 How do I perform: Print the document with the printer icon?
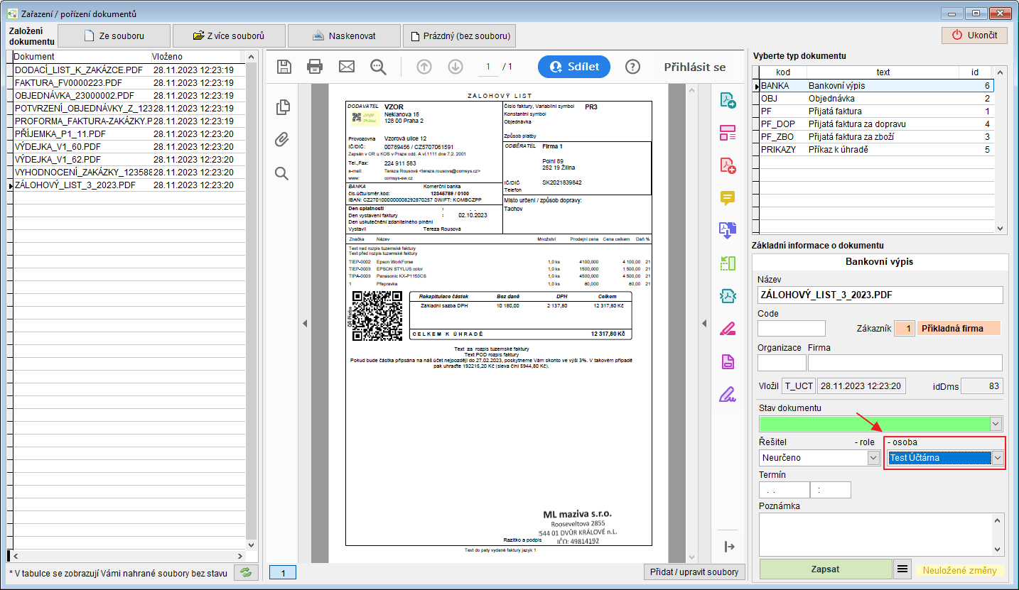[x=315, y=67]
